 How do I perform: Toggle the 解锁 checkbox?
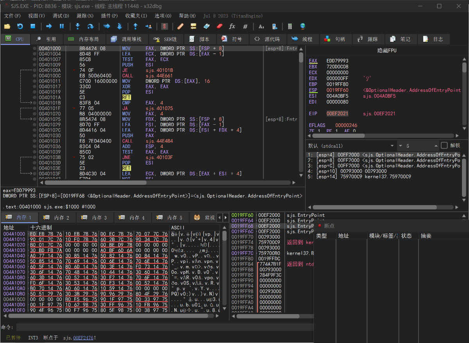(444, 145)
